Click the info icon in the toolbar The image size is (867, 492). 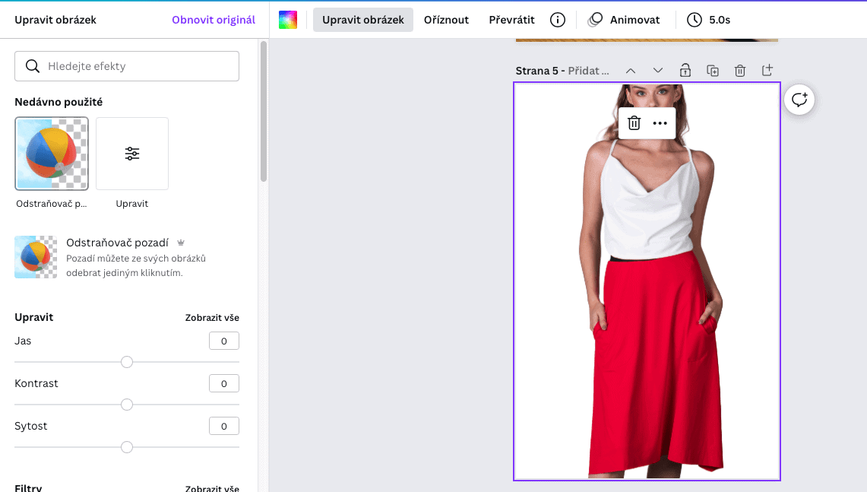coord(557,20)
